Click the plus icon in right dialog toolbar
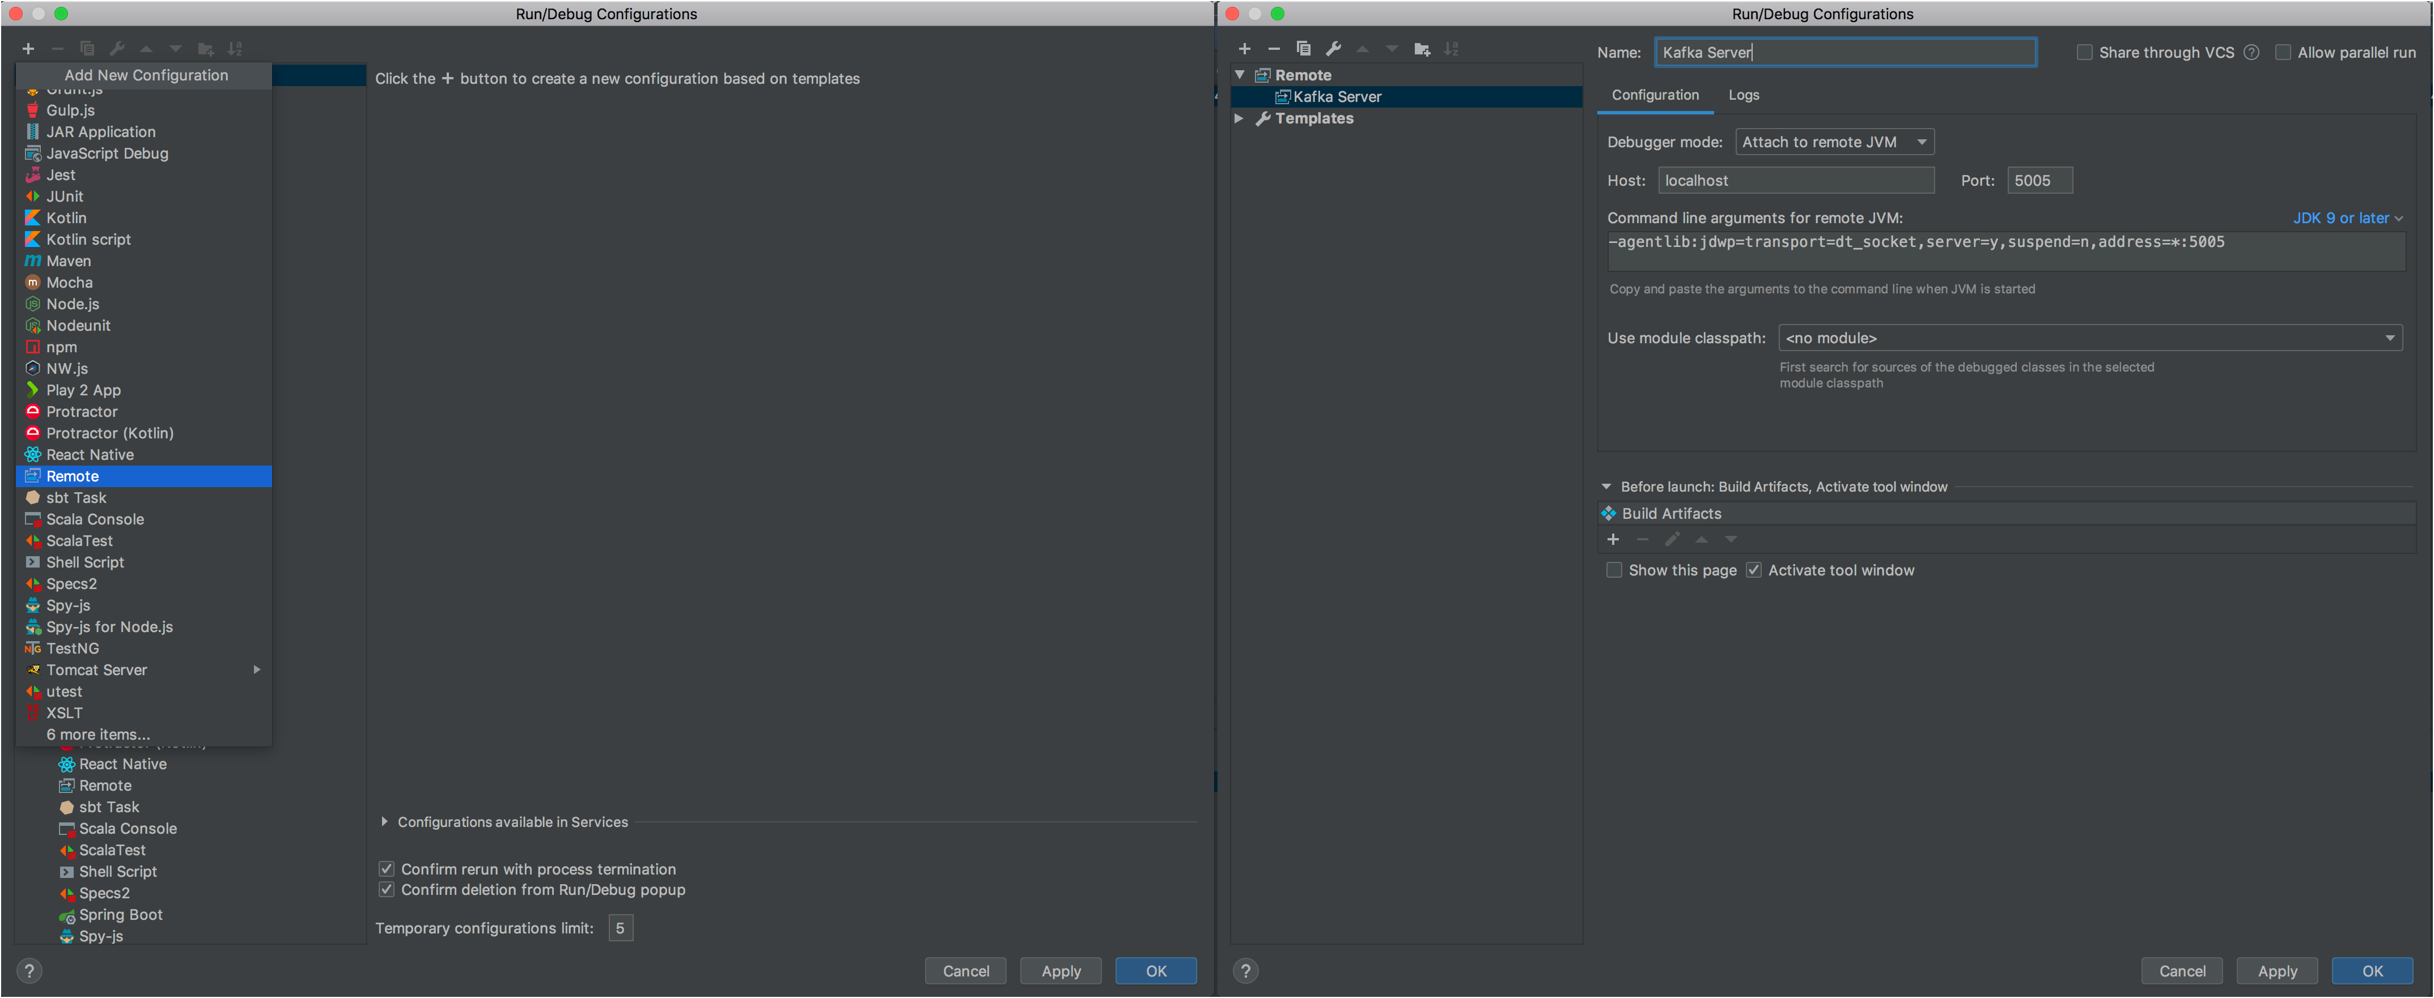The height and width of the screenshot is (998, 2434). click(1244, 49)
